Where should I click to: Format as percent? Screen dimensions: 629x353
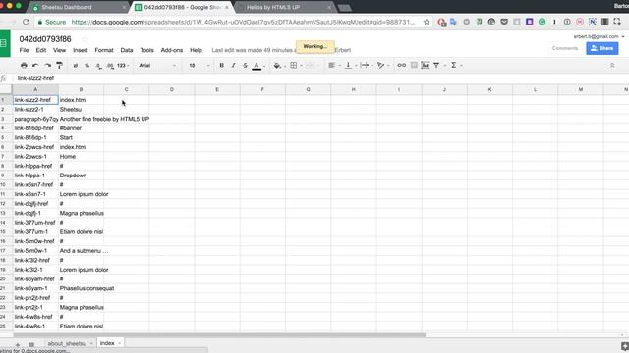click(x=86, y=66)
